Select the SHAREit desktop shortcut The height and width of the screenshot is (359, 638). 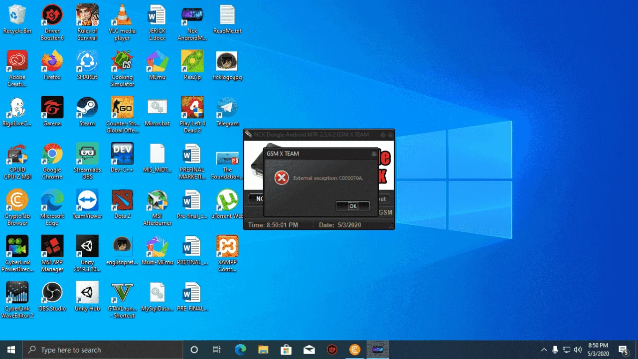coord(87,66)
